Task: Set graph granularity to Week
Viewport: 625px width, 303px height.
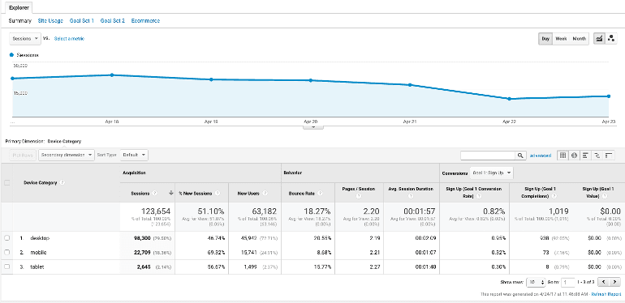Action: (x=561, y=39)
